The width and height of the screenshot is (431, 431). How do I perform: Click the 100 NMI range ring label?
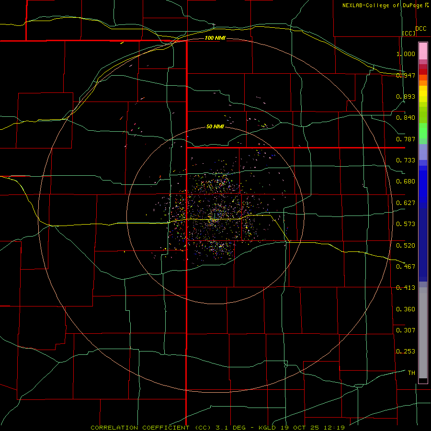point(215,38)
